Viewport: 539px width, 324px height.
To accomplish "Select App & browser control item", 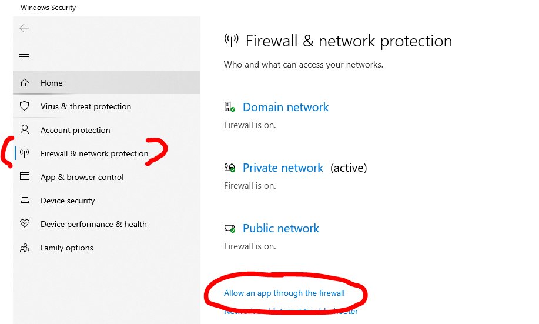I will (82, 177).
